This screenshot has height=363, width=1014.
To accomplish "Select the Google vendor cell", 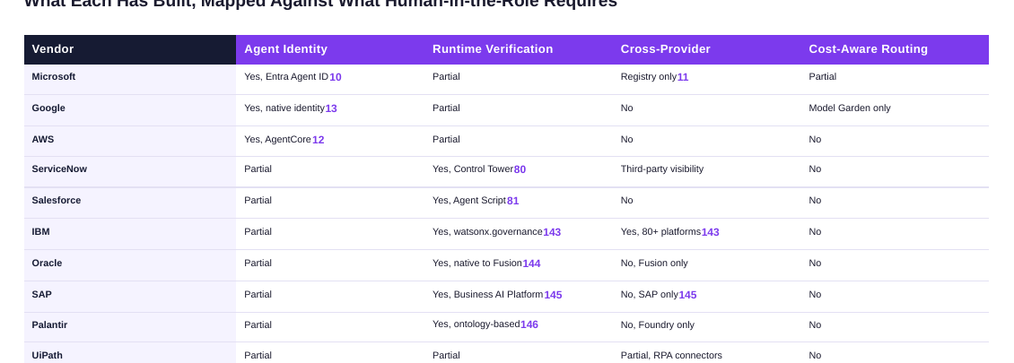I will [130, 110].
